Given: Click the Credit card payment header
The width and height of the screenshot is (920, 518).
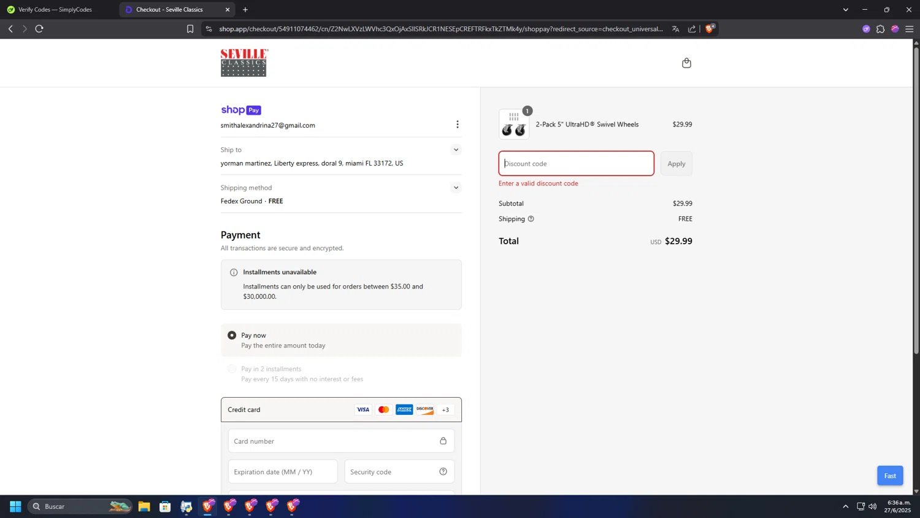Looking at the screenshot, I should (x=341, y=409).
